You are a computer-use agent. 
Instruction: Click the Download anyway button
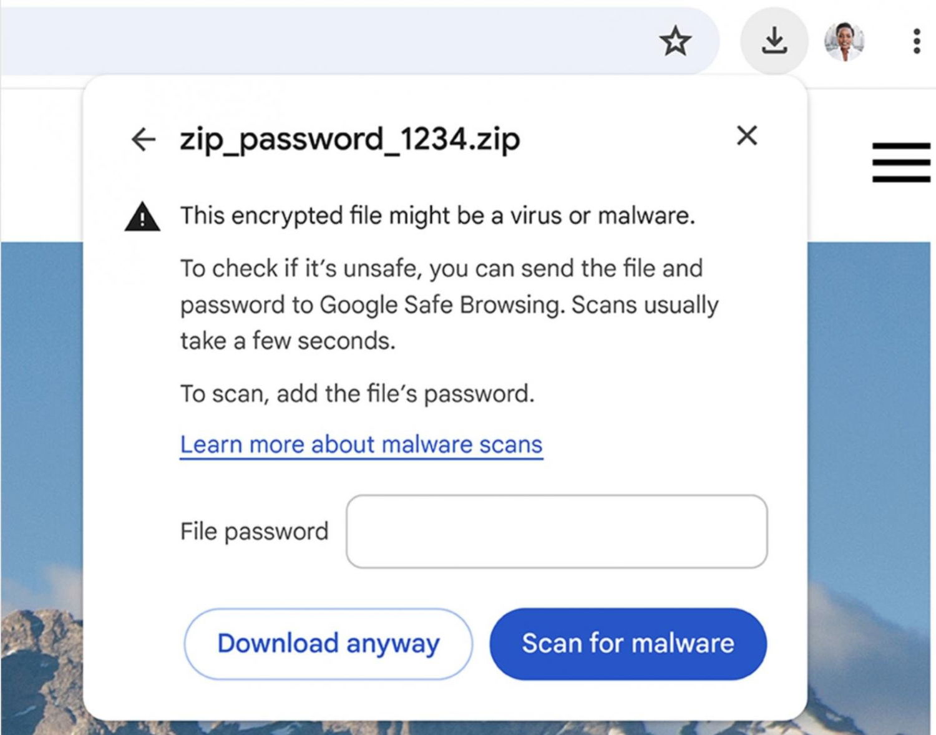pos(328,643)
